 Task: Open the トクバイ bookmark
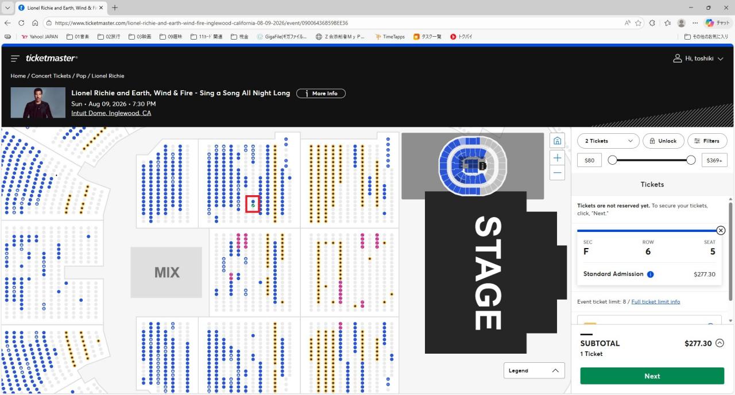pos(461,37)
